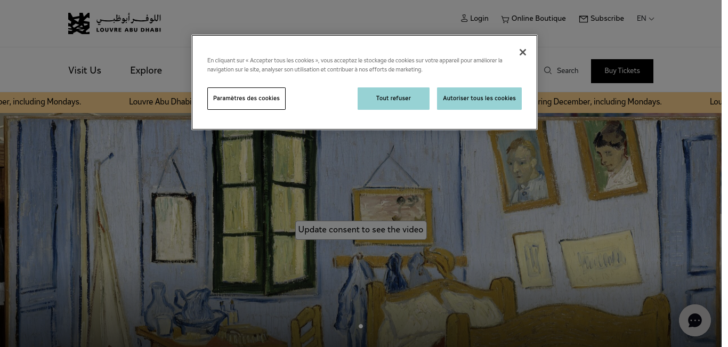The width and height of the screenshot is (728, 347).
Task: Click the Online Boutique link
Action: pyautogui.click(x=538, y=19)
